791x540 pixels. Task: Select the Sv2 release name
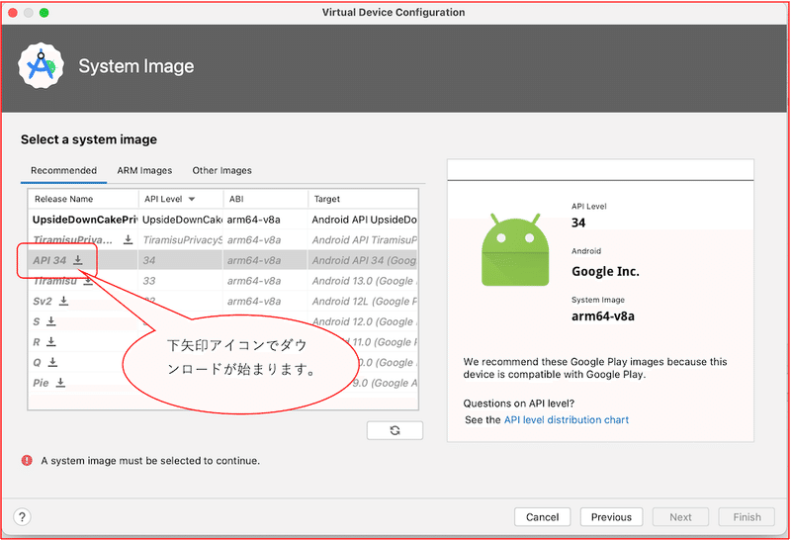click(x=43, y=302)
